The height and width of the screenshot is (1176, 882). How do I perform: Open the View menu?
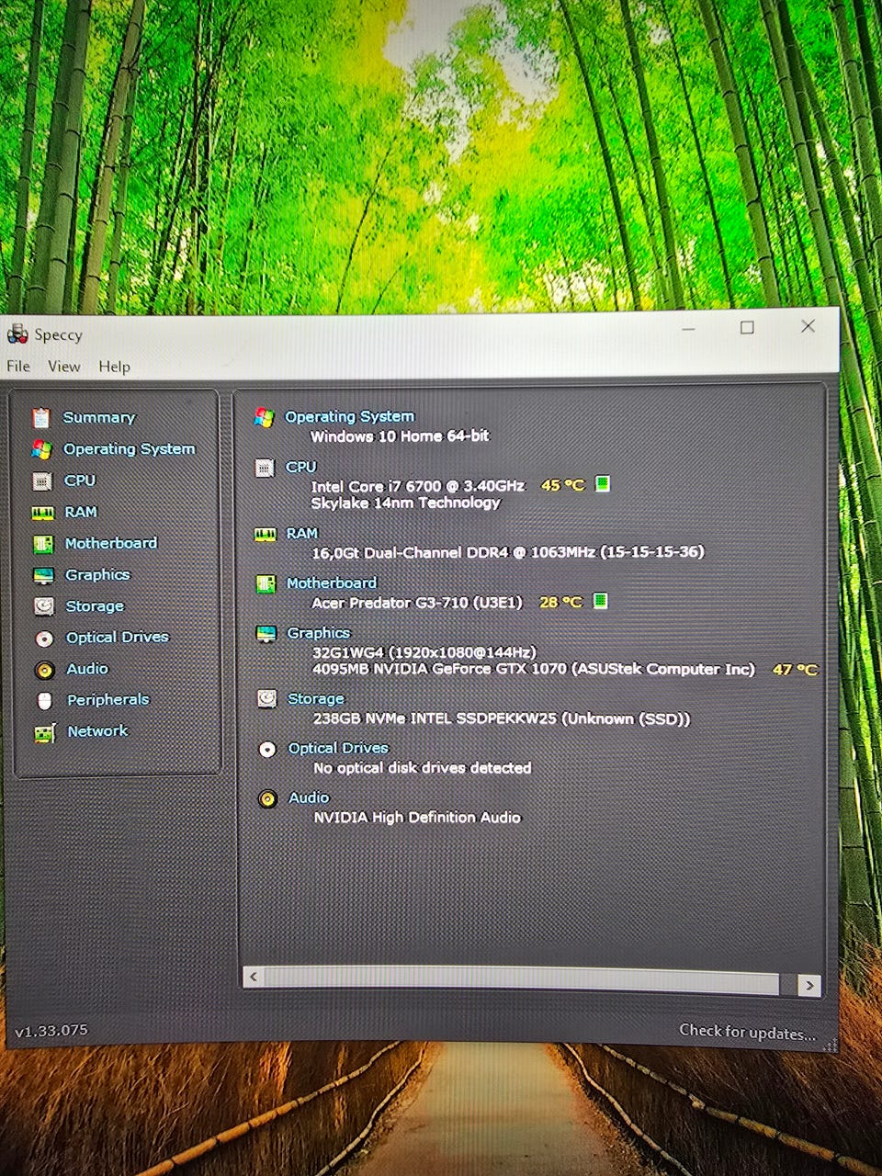pos(64,367)
